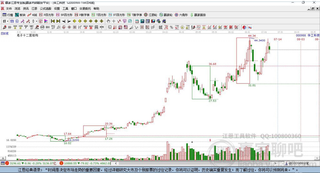The height and width of the screenshot is (173, 320).
Task: Click the 日K线 label
Action: (x=5, y=33)
